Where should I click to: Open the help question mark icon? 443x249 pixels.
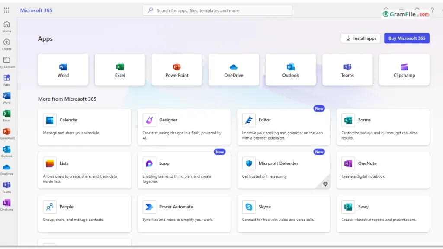[x=432, y=10]
